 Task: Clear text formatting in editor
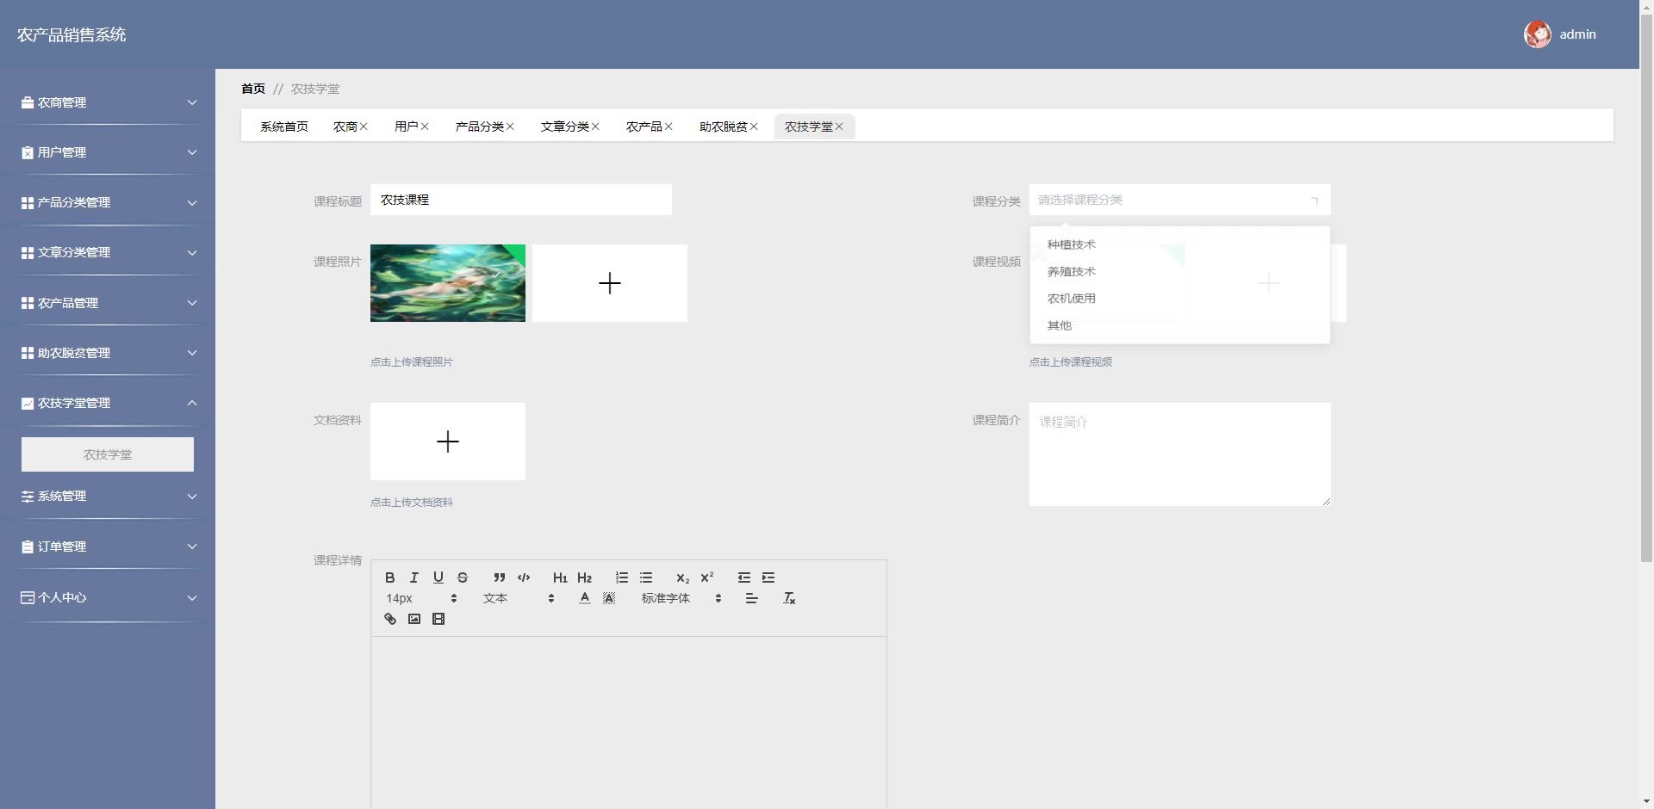click(788, 598)
